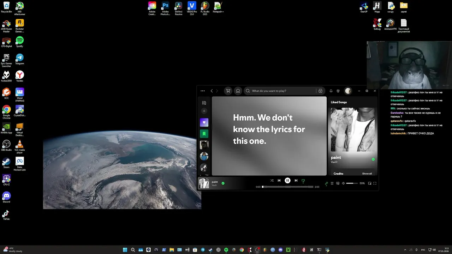Select the zapret folder on desktop
Viewport: 452px width, 254px height.
coord(404,7)
